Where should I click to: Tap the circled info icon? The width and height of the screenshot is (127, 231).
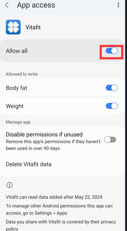(10, 185)
